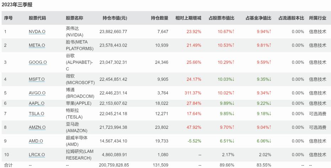Screen dimensions: 331x168
Task: Click the 23.92% change value for NVIDIA
Action: click(x=194, y=32)
